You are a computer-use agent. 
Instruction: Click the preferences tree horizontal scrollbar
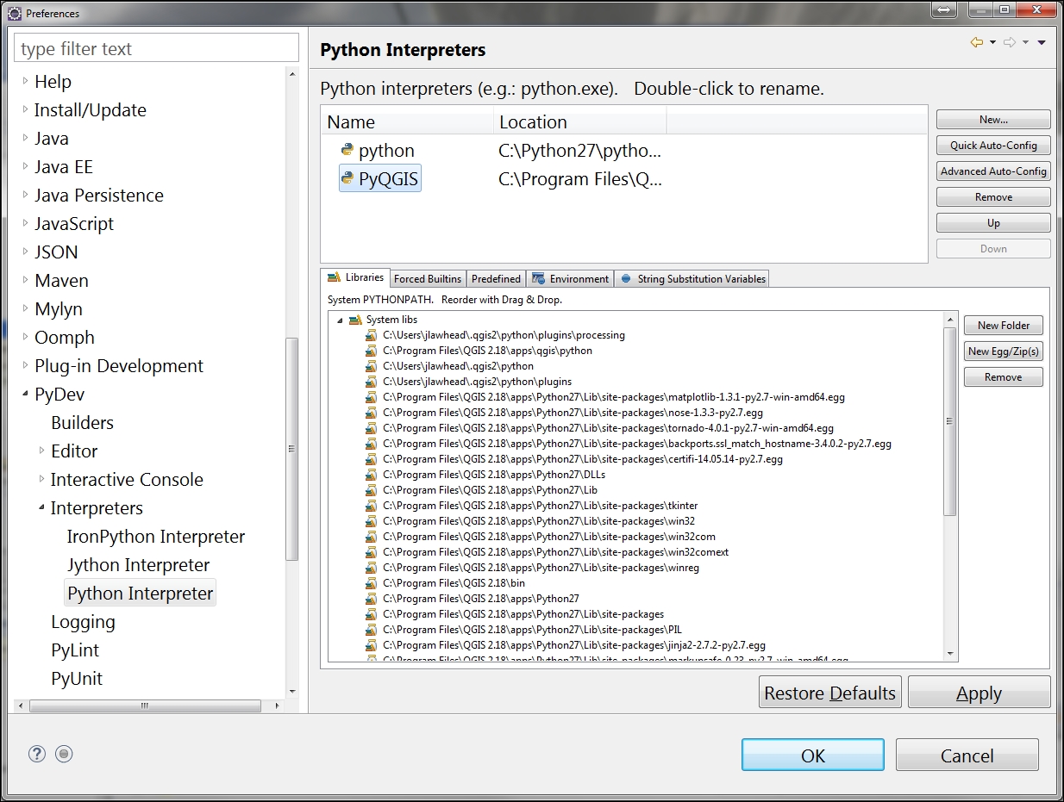point(145,706)
